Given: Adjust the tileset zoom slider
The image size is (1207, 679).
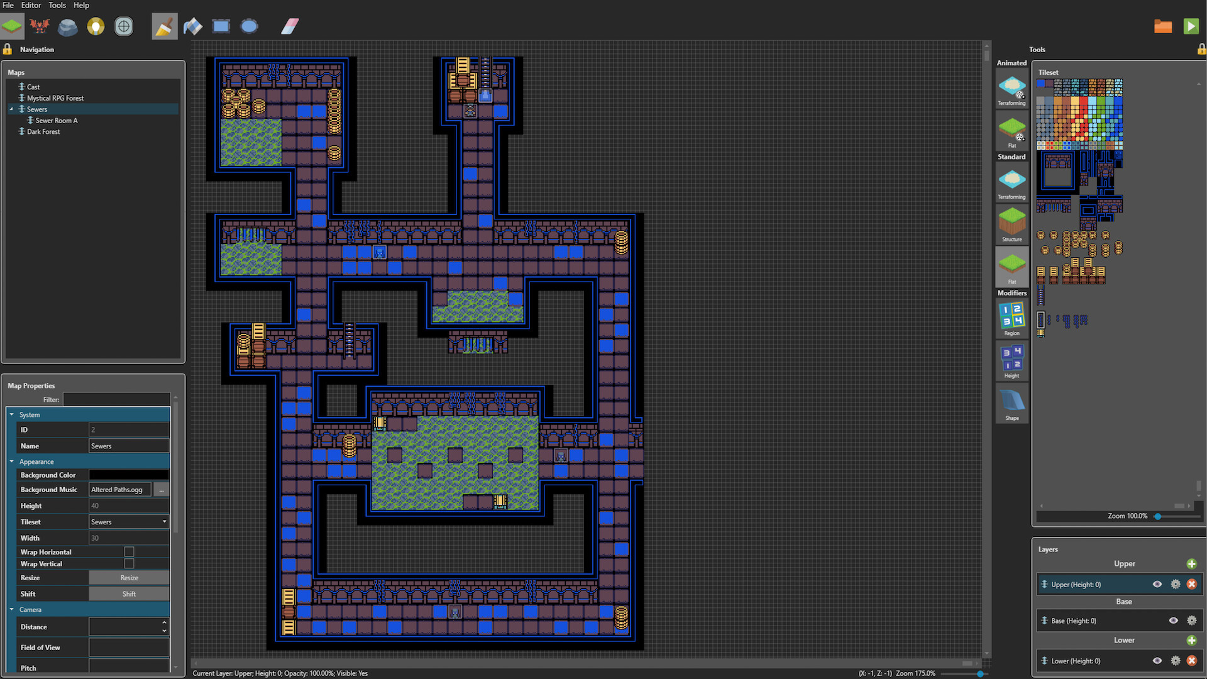Looking at the screenshot, I should pyautogui.click(x=1159, y=516).
